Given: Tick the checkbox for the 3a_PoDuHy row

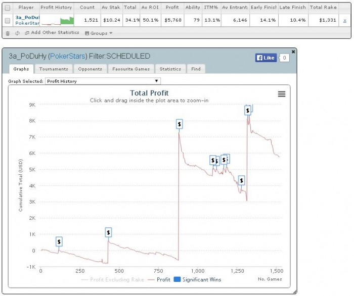Looking at the screenshot, I should [x=8, y=21].
